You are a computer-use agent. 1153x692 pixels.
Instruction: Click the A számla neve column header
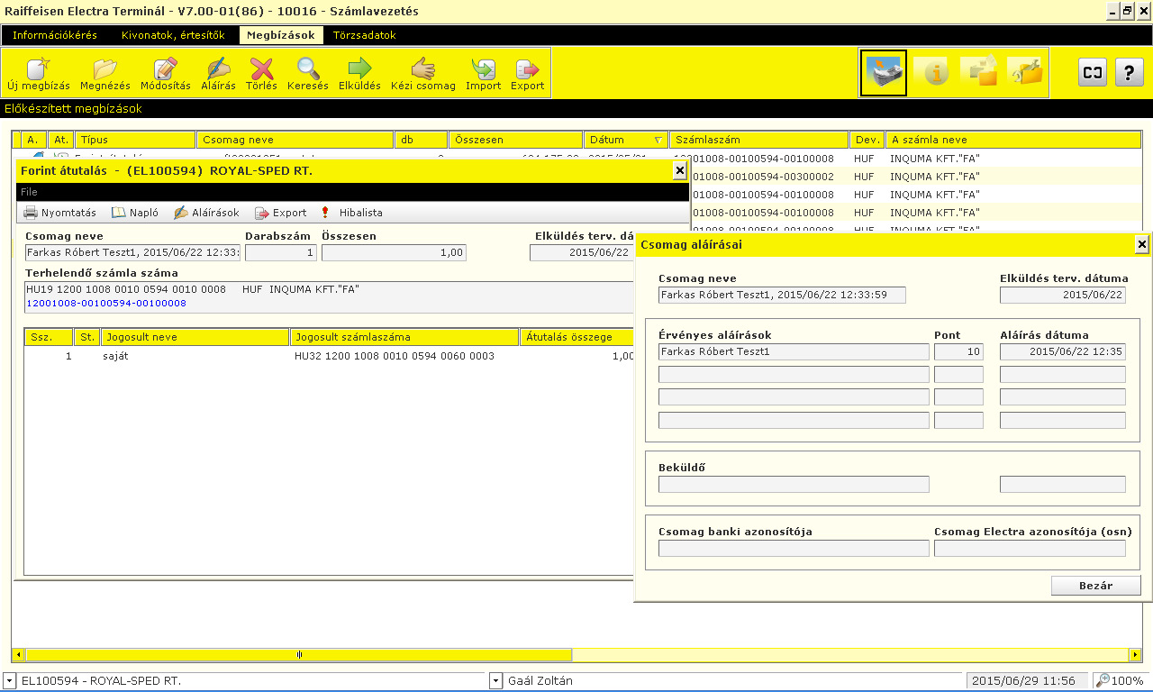[1013, 140]
